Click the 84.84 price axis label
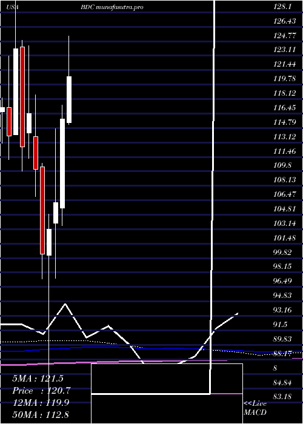Screen dimensions: 303x424 (283, 383)
